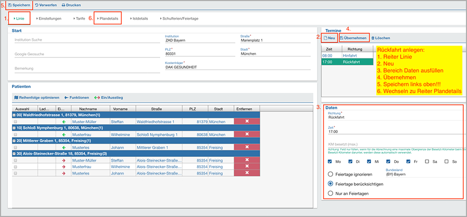This screenshot has width=467, height=217.
Task: Check Auswahl for Steffan at Waldfriedhofstrasse
Action: point(16,122)
